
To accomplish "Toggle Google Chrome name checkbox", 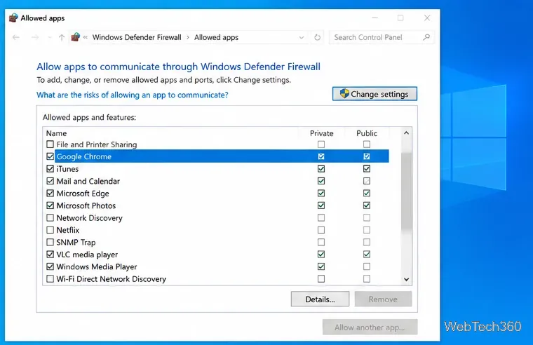I will coord(50,156).
